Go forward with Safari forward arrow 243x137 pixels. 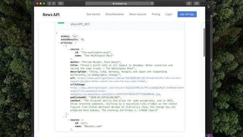54,3
